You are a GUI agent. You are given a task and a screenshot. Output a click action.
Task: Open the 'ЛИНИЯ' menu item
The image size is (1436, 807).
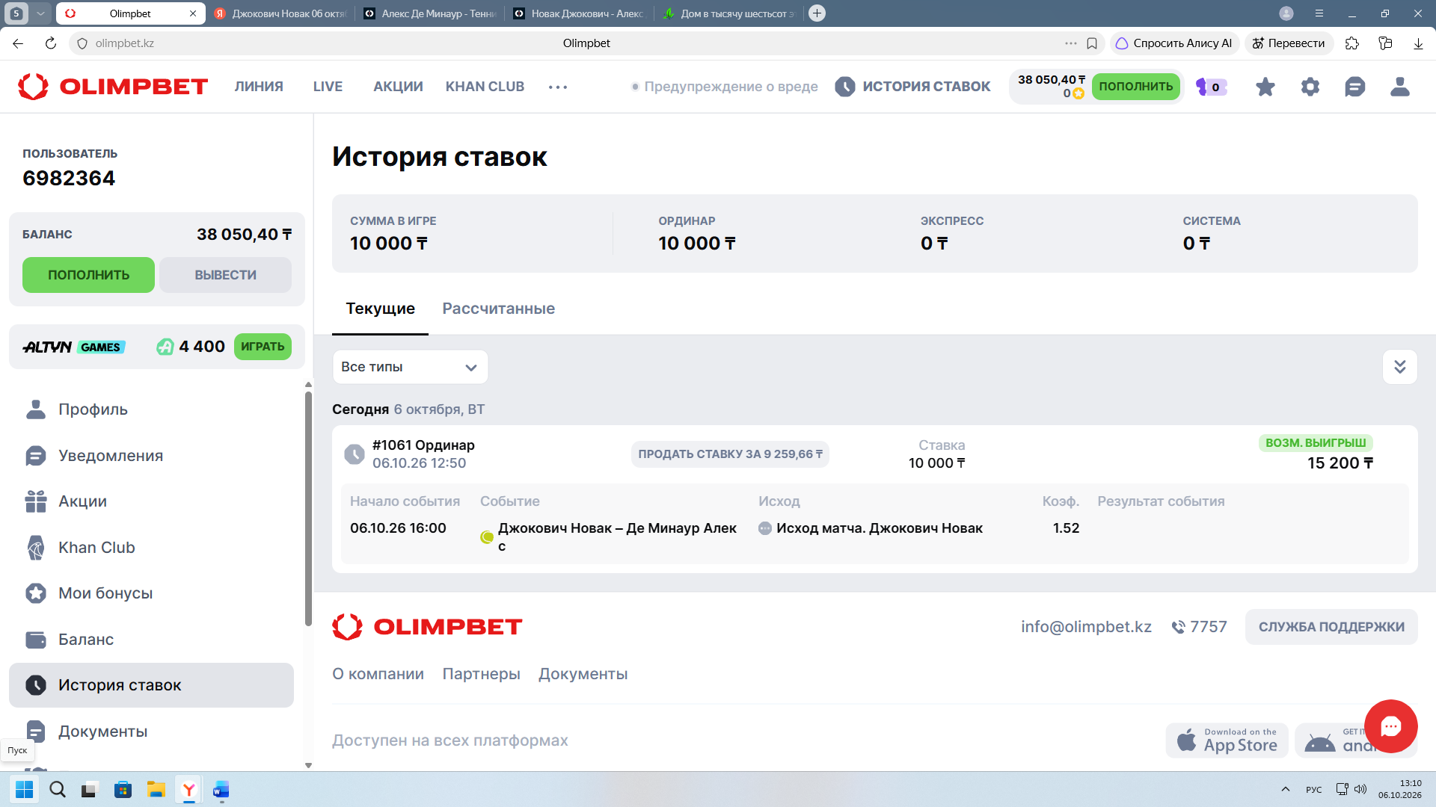pyautogui.click(x=259, y=87)
